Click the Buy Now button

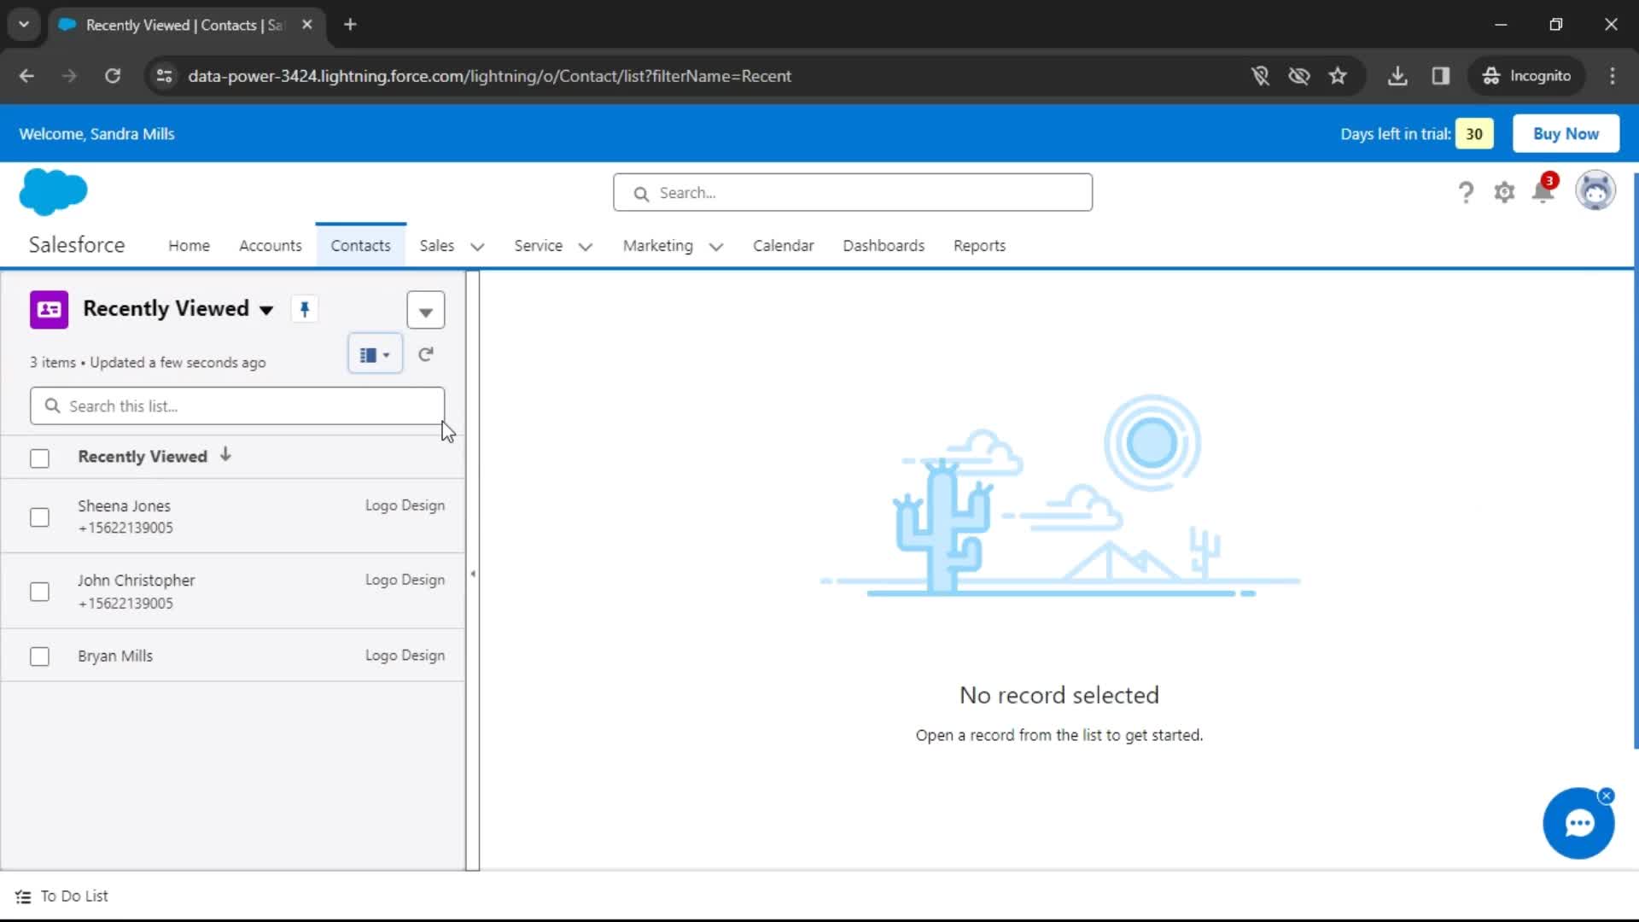(1566, 134)
